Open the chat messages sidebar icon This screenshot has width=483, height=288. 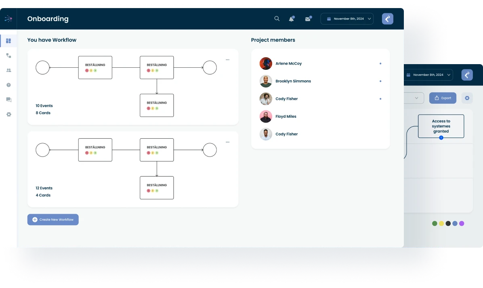[x=8, y=100]
